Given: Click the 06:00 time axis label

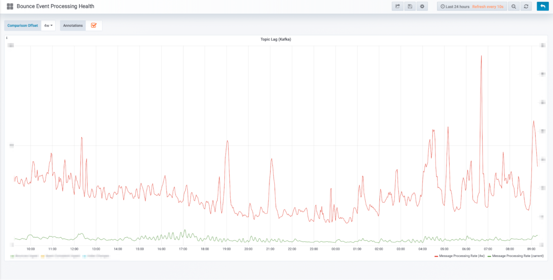Looking at the screenshot, I should [x=466, y=249].
